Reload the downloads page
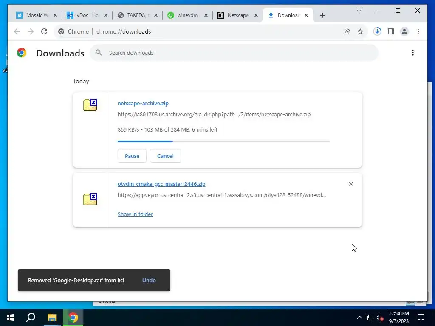435x326 pixels. tap(44, 31)
